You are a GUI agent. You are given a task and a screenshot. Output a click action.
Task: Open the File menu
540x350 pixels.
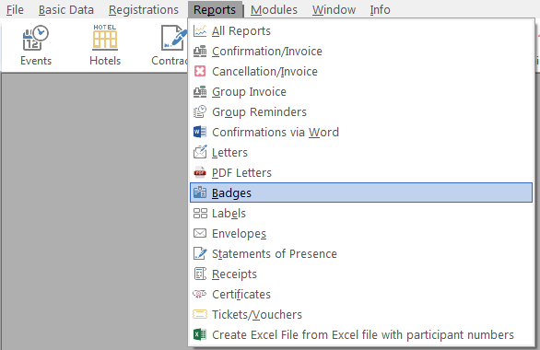coord(15,9)
